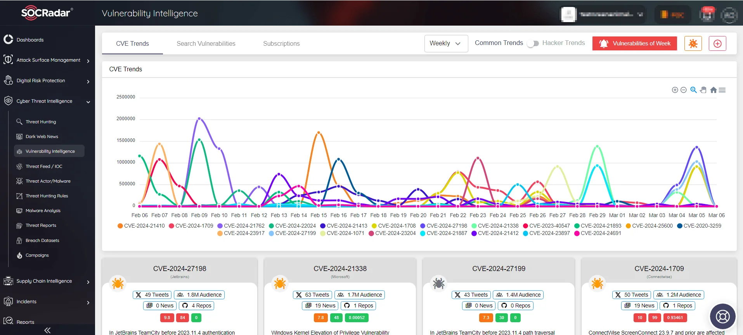The image size is (743, 335).
Task: Toggle CVE-2024-22024 legend entry
Action: [292, 226]
